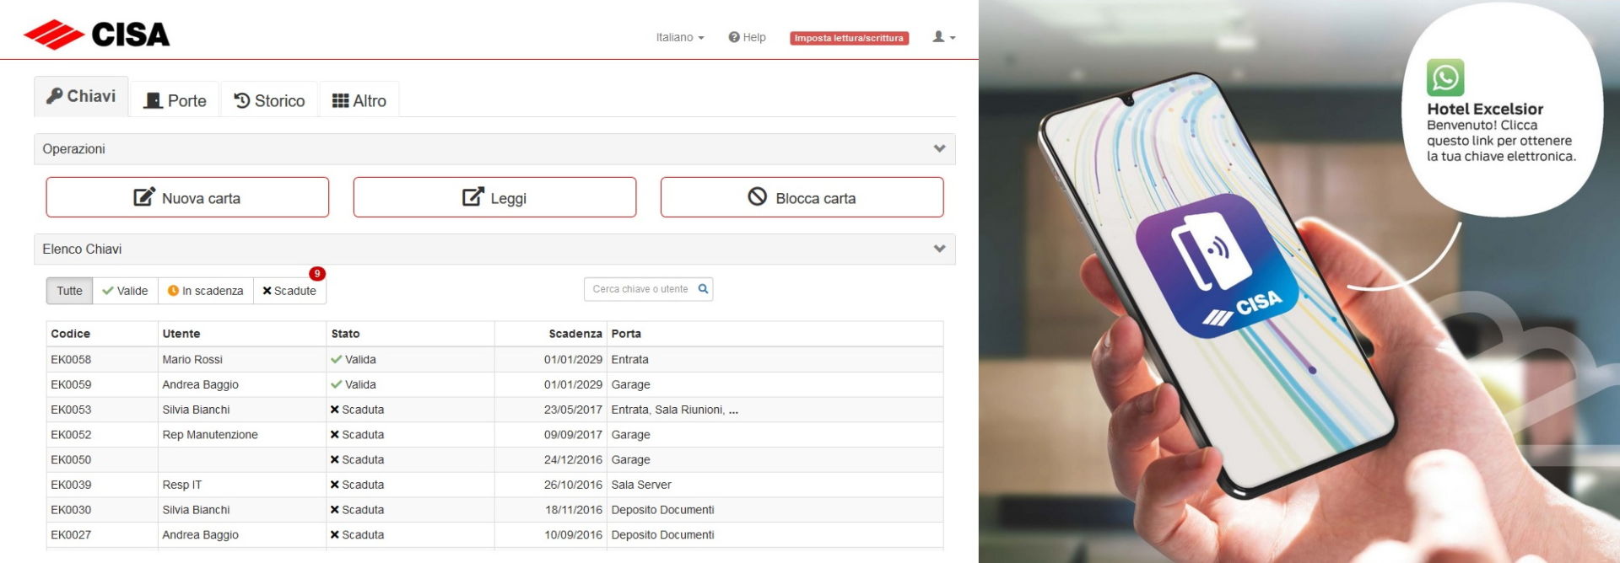This screenshot has height=563, width=1620.
Task: Click Scaduta status in EK0030 row
Action: pos(357,510)
